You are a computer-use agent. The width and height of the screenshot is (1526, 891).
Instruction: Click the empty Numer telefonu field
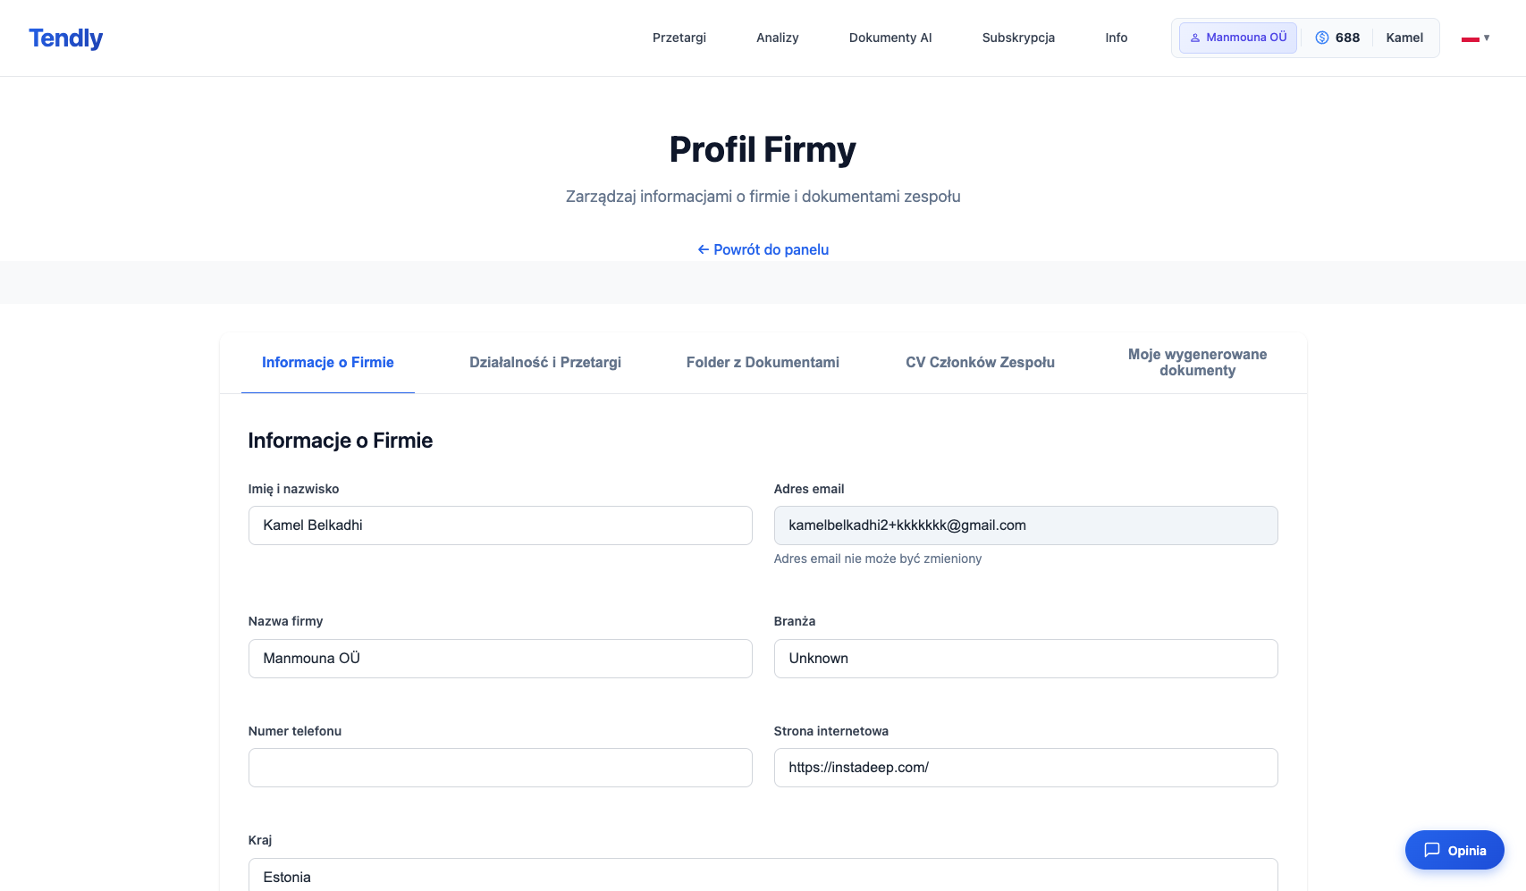click(500, 768)
